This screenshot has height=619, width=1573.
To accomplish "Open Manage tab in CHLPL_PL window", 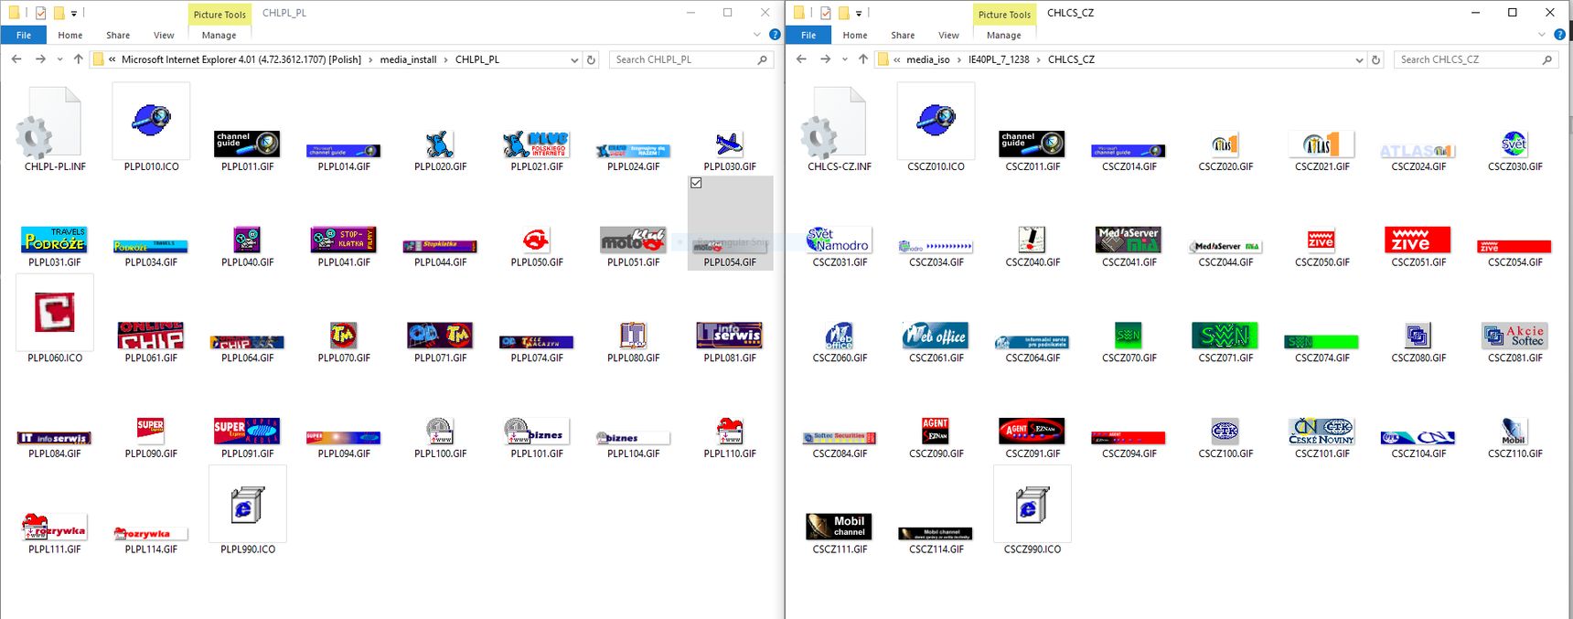I will [x=219, y=35].
